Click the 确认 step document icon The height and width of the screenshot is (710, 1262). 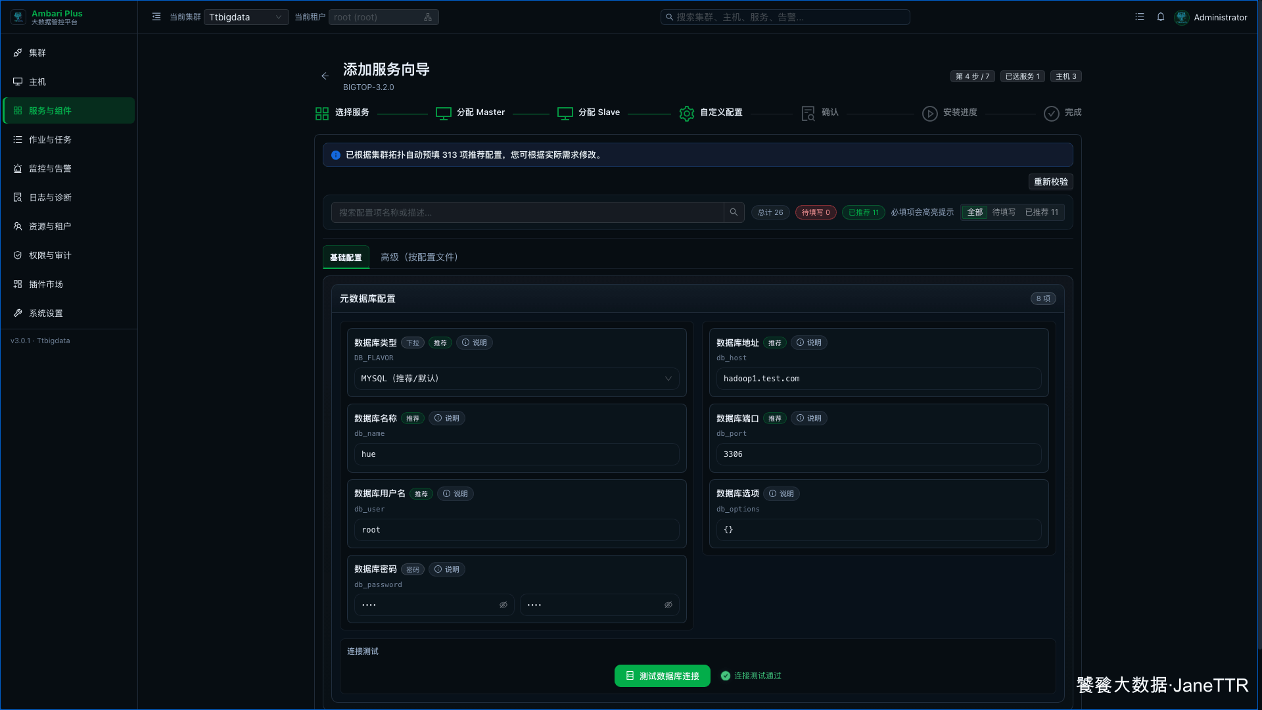point(808,114)
